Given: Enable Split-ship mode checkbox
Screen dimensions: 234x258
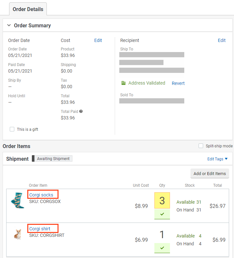Looking at the screenshot, I should pos(201,146).
